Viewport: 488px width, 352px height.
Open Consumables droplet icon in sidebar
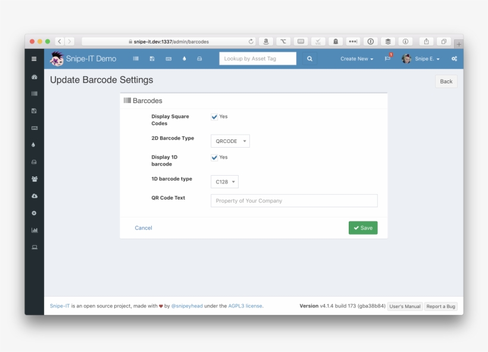tap(34, 145)
